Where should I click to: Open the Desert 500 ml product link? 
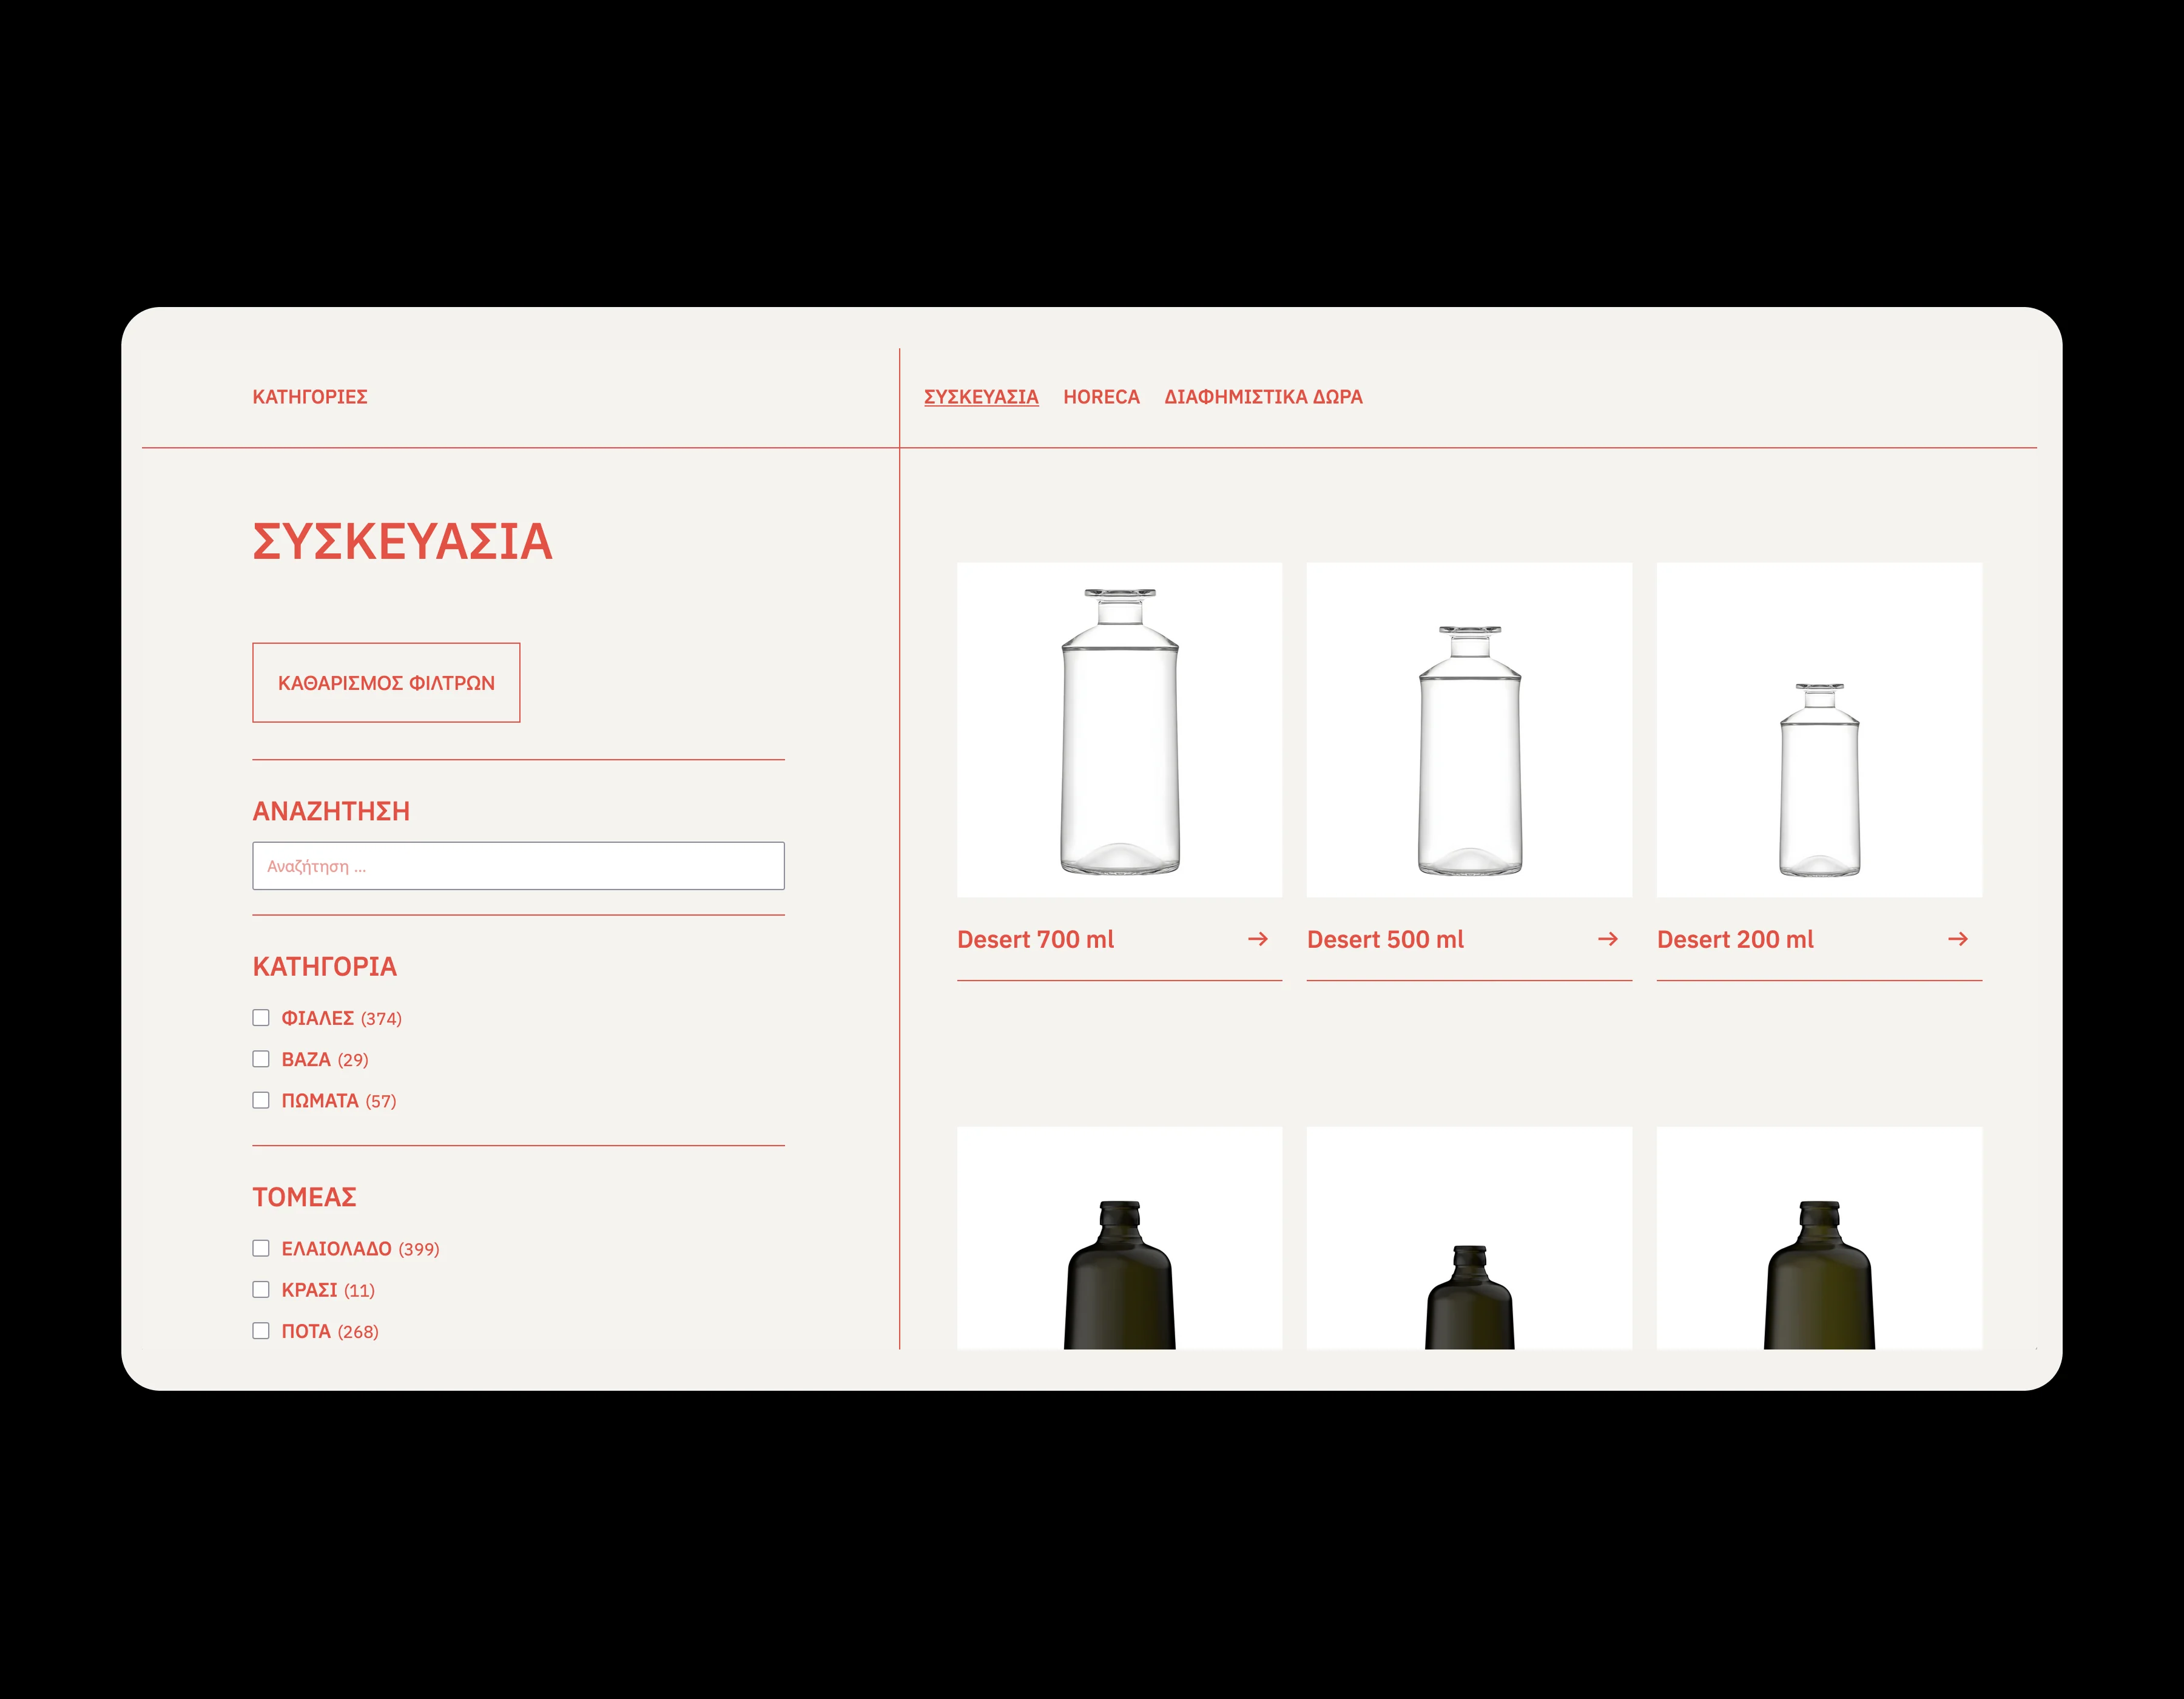(1386, 939)
